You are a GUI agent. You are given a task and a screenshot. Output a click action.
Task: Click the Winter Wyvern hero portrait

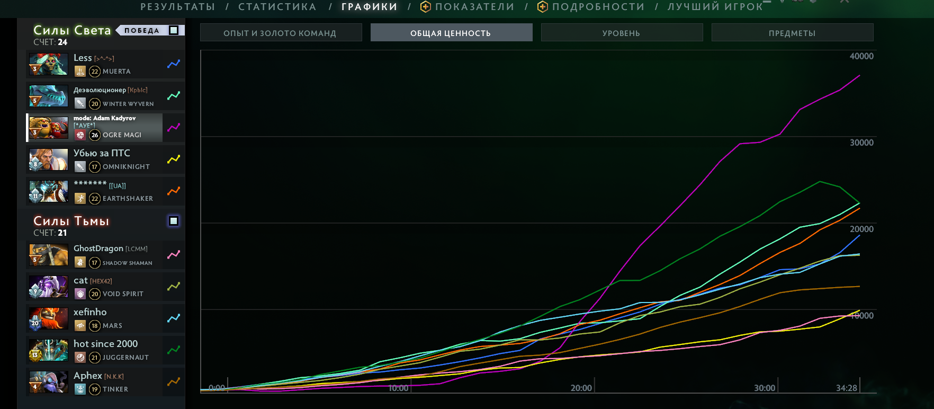(x=49, y=96)
